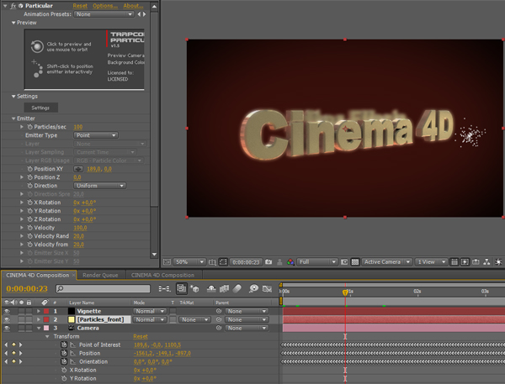
Task: Reset exposure aperture icon
Action: 498,262
